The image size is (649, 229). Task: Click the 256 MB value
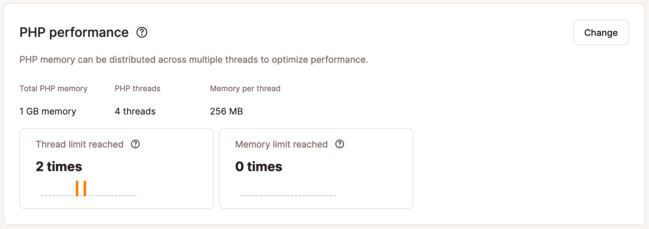[x=226, y=111]
